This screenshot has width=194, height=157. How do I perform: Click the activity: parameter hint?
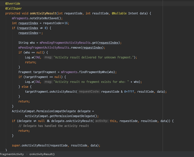coord(102,121)
